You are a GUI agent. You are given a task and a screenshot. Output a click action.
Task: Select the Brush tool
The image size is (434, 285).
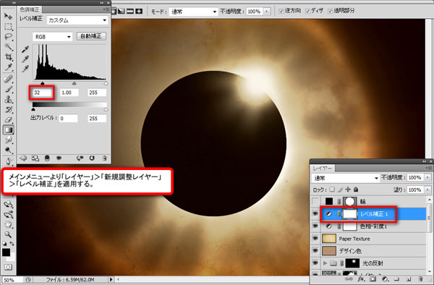point(8,89)
